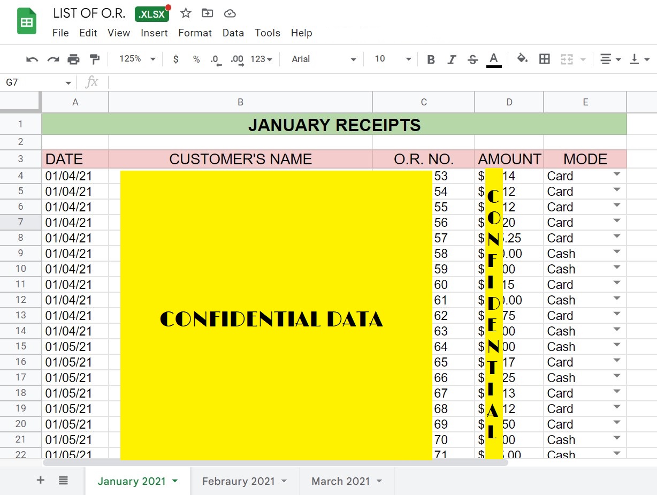Viewport: 657px width, 495px height.
Task: Increase decimal places
Action: [x=236, y=60]
